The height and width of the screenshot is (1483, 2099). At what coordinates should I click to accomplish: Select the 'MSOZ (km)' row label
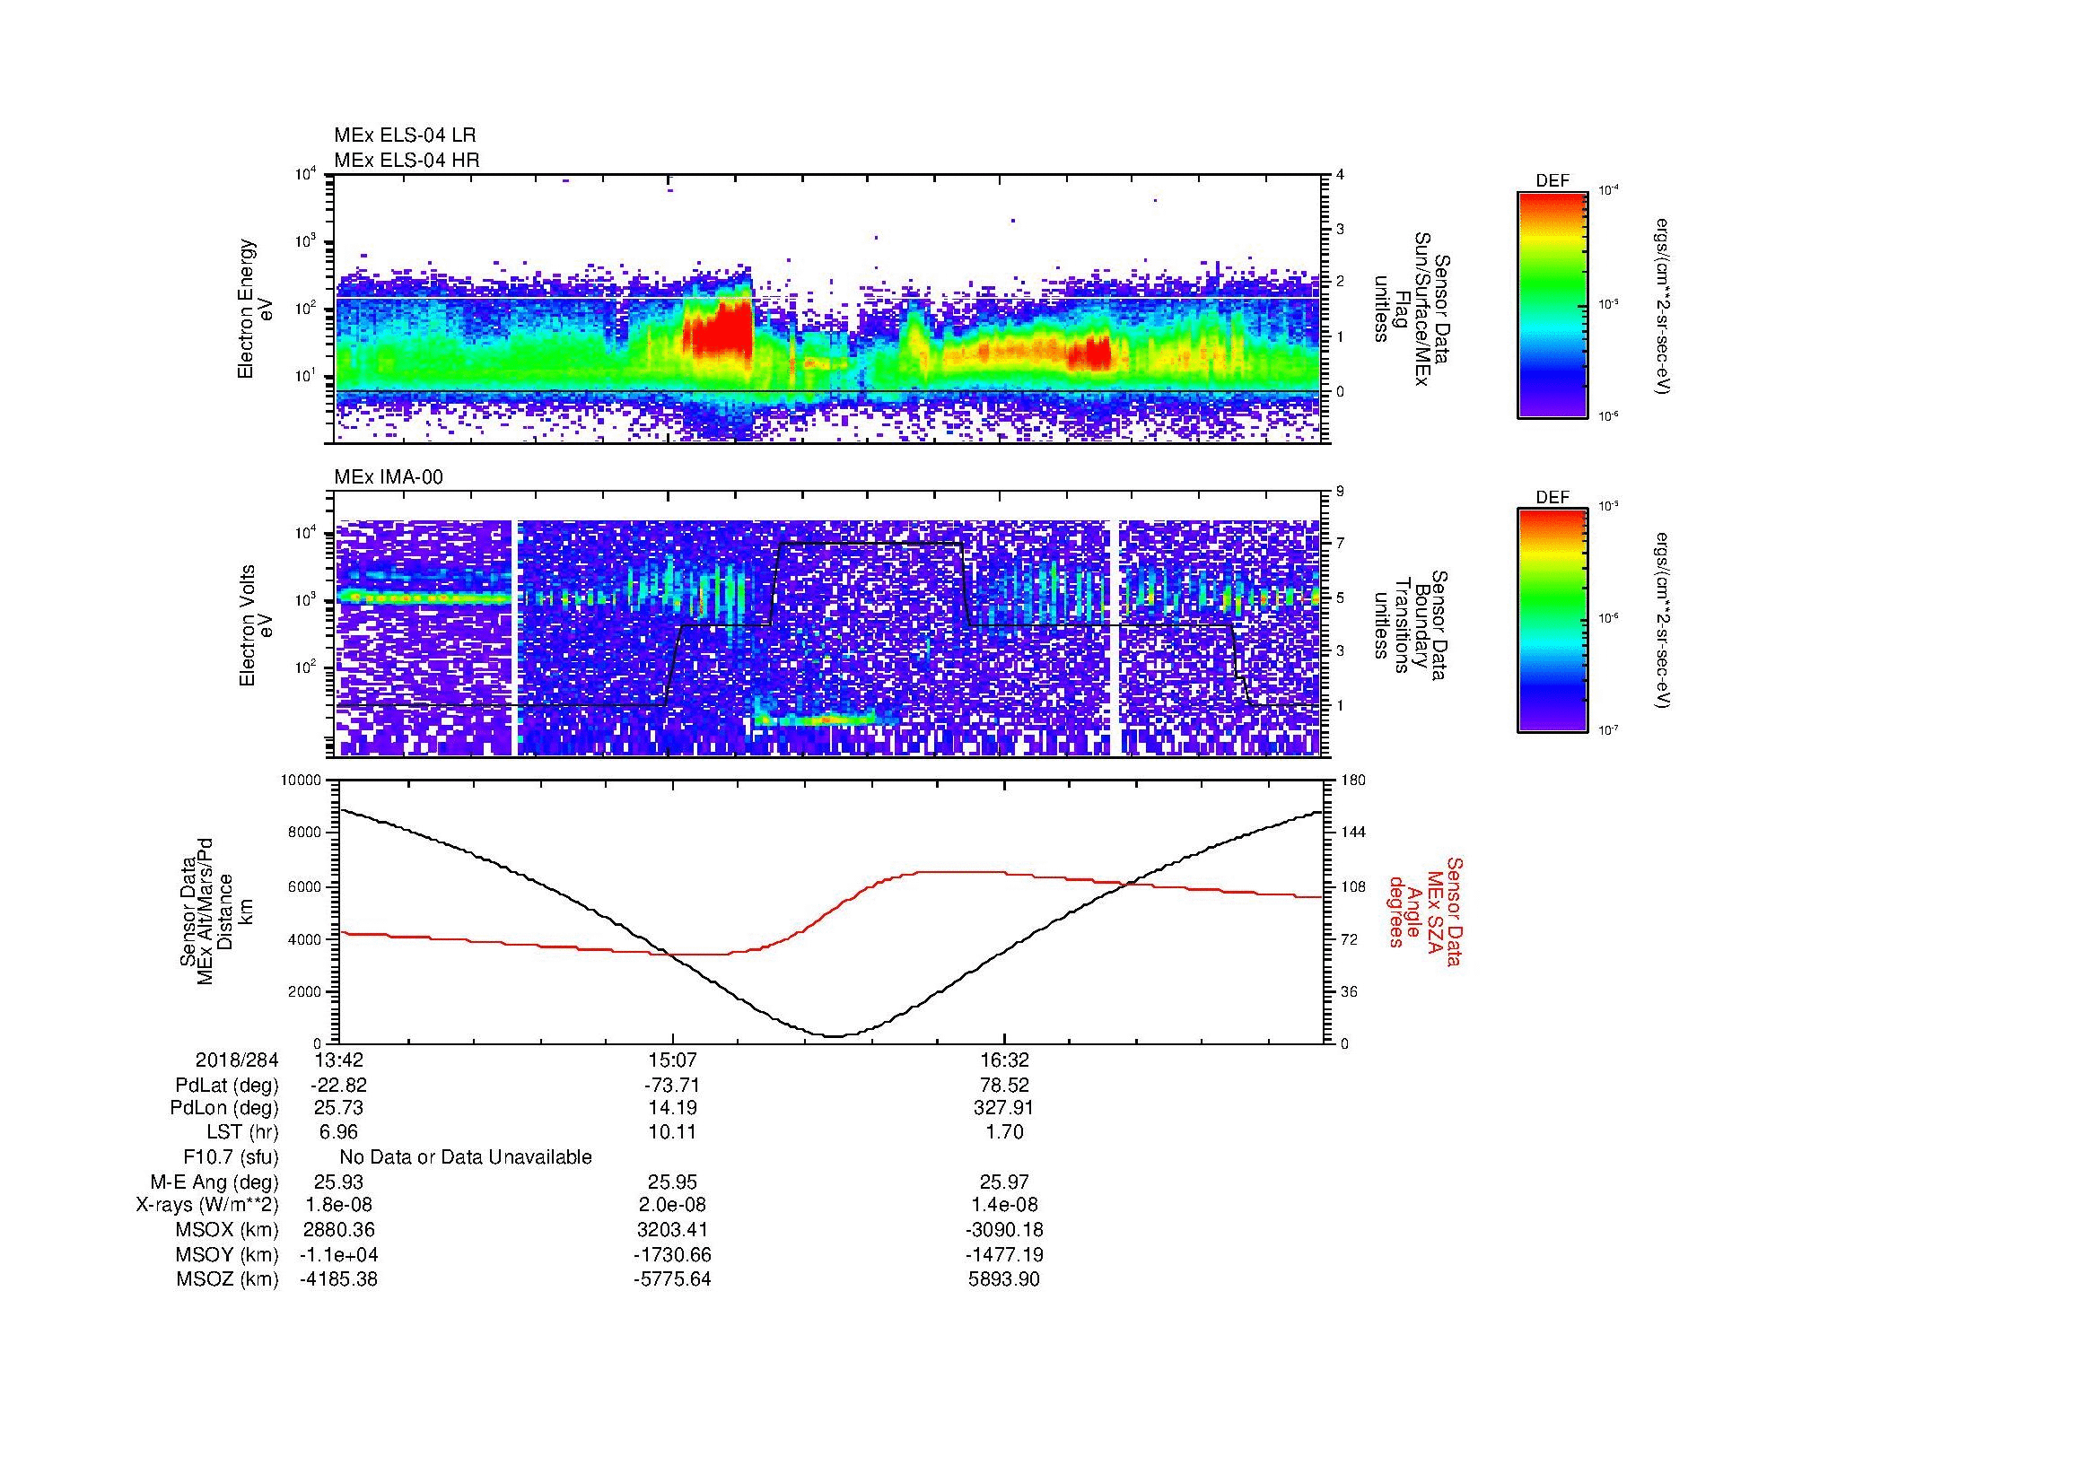tap(228, 1279)
